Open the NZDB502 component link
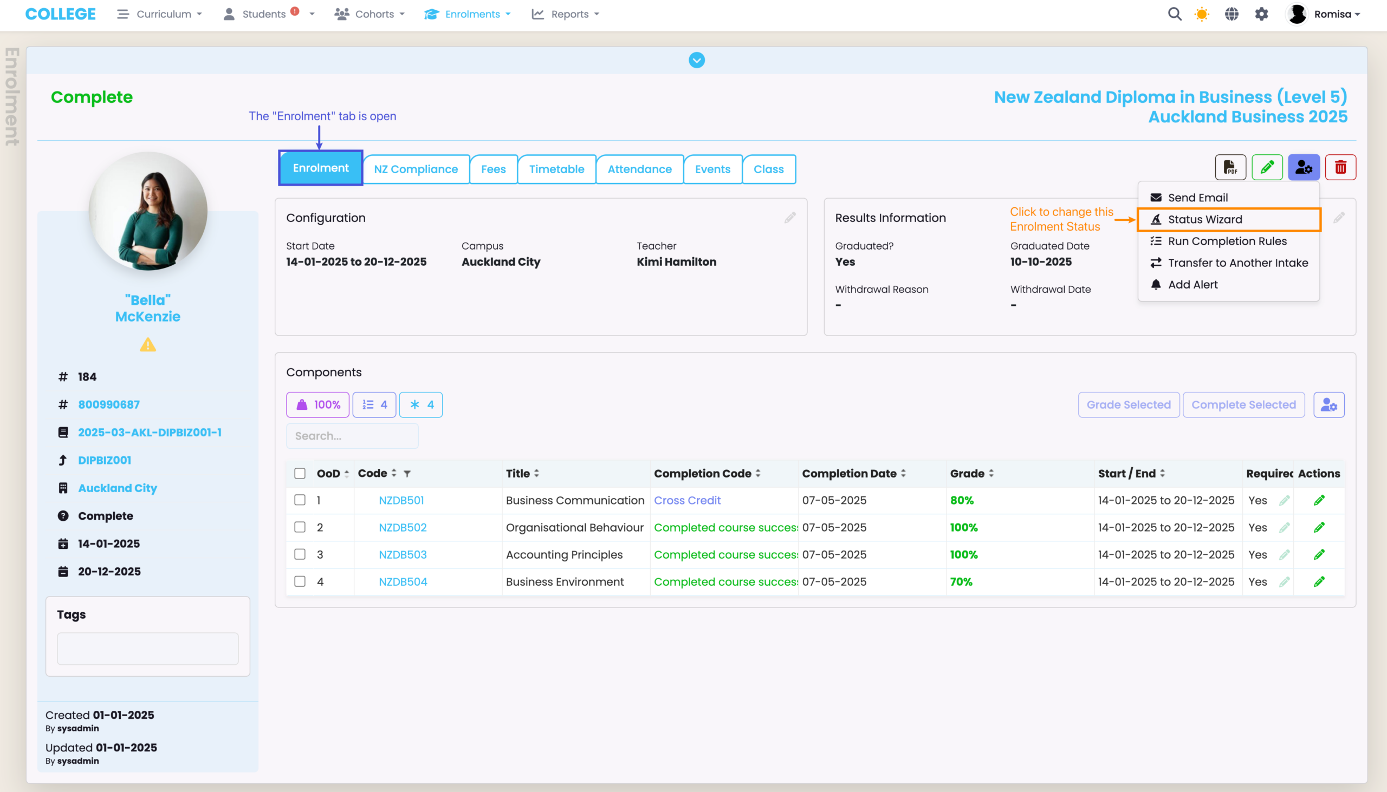The height and width of the screenshot is (792, 1387). [x=403, y=527]
